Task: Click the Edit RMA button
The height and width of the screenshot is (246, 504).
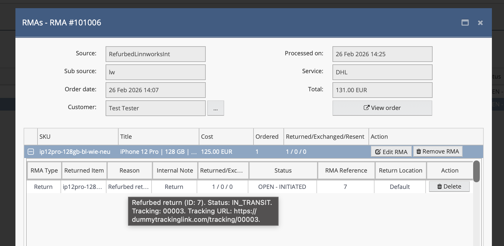Action: pyautogui.click(x=391, y=152)
